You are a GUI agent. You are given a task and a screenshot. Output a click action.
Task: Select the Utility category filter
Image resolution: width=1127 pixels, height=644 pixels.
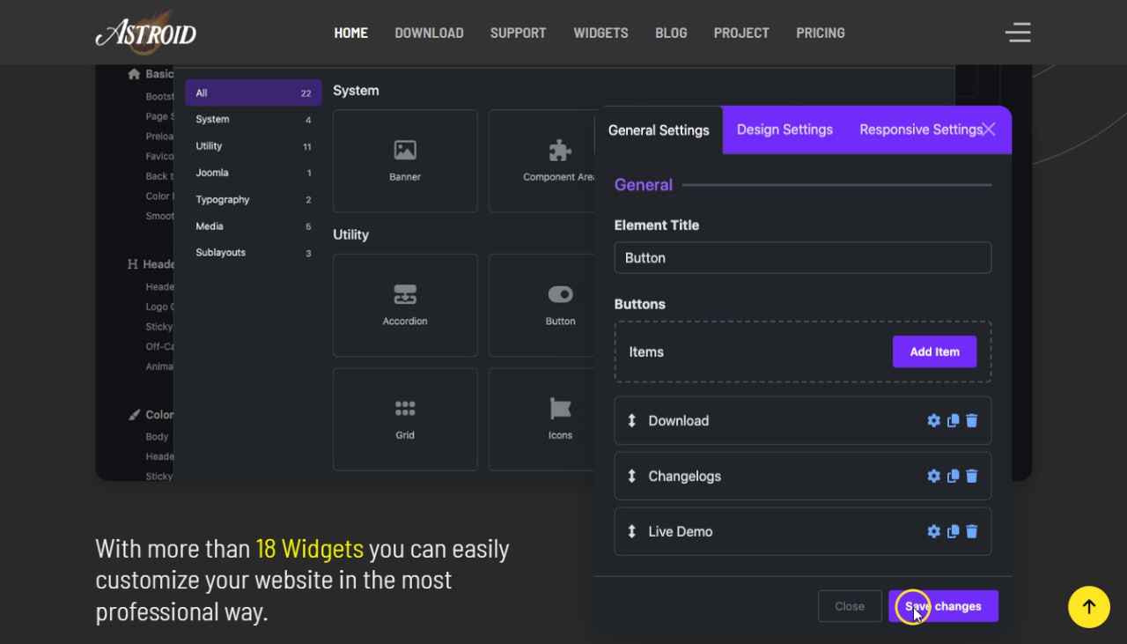coord(254,146)
